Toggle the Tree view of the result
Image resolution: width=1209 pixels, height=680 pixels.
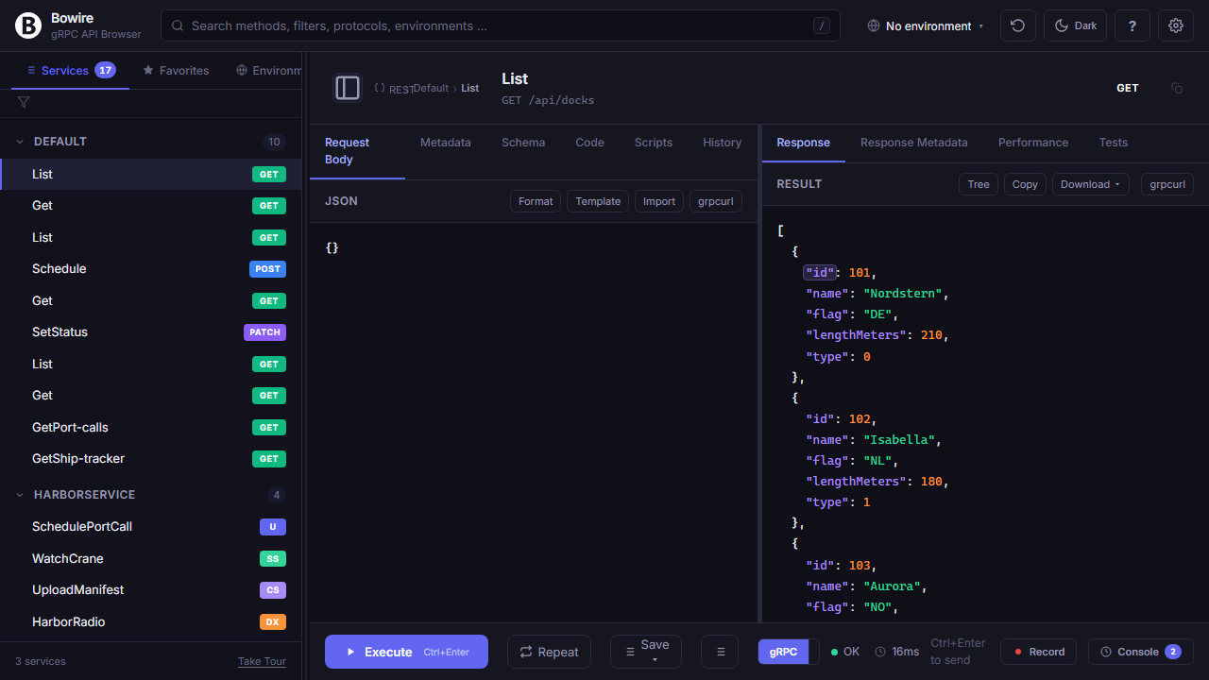point(979,184)
